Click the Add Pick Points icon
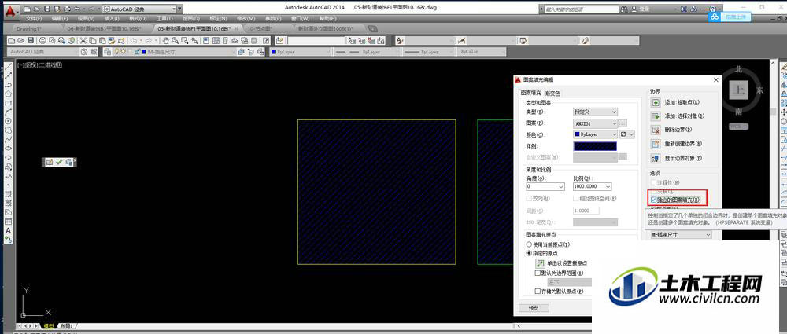The image size is (787, 334). click(x=655, y=102)
